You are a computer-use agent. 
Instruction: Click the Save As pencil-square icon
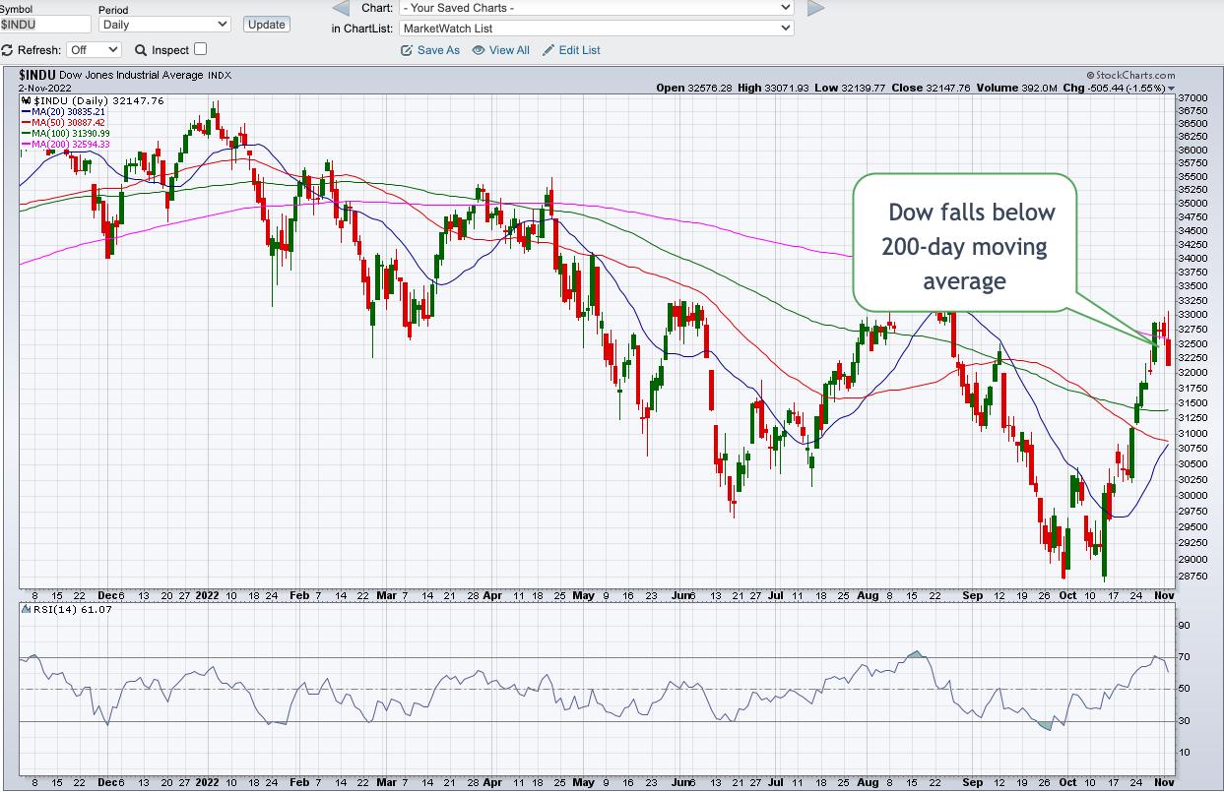pyautogui.click(x=407, y=50)
